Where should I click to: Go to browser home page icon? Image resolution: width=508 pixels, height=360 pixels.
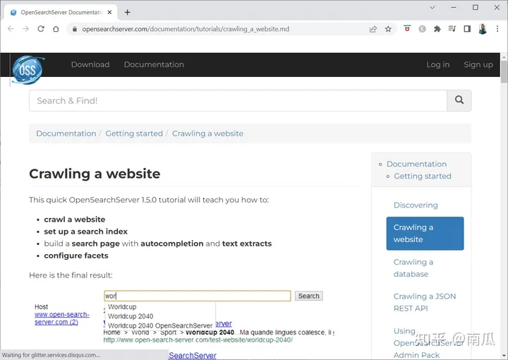coord(56,29)
